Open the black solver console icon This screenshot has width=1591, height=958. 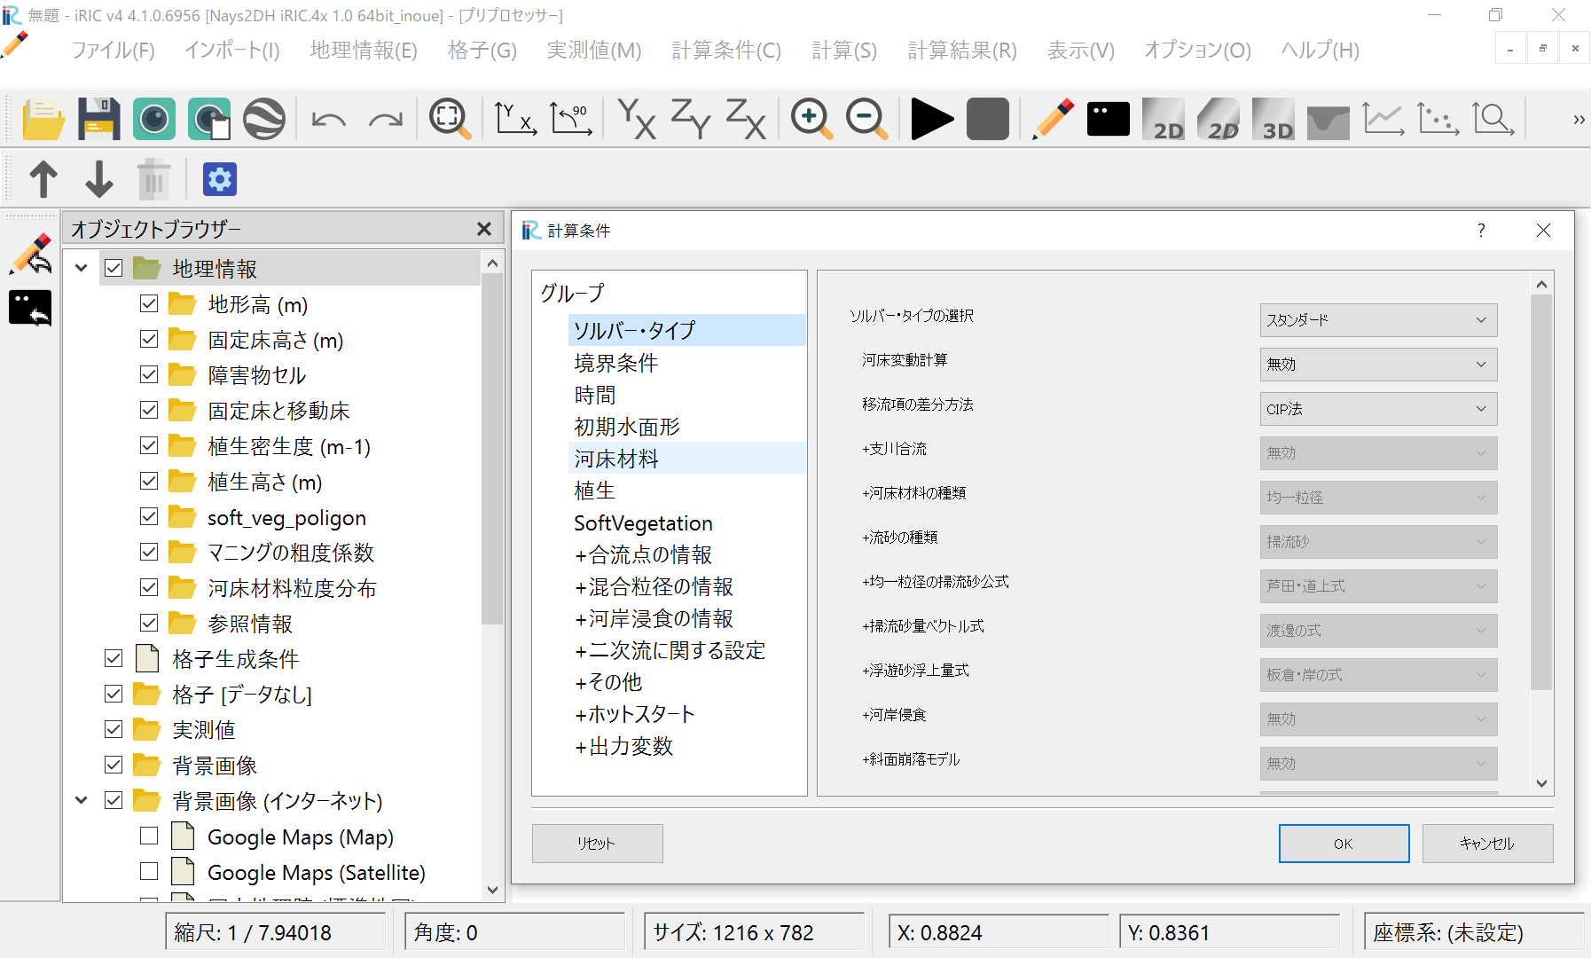pos(1109,119)
